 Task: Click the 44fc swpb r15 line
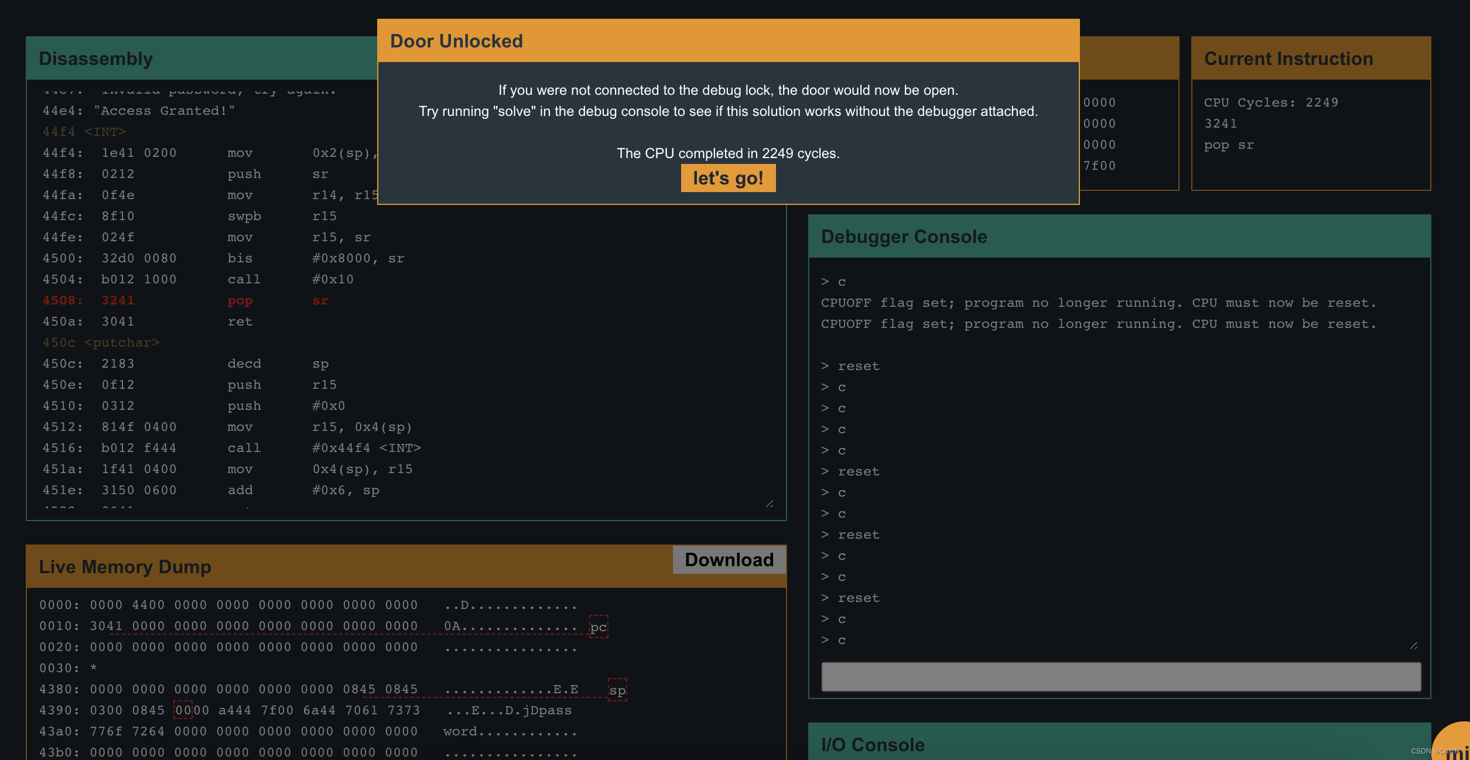(x=190, y=216)
